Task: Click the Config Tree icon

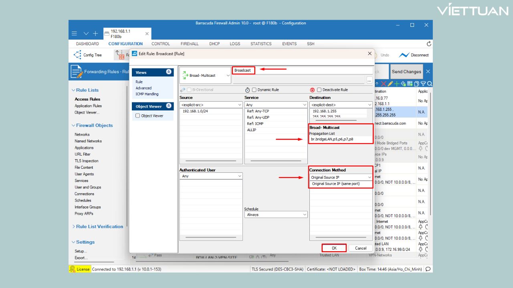Action: pos(77,55)
